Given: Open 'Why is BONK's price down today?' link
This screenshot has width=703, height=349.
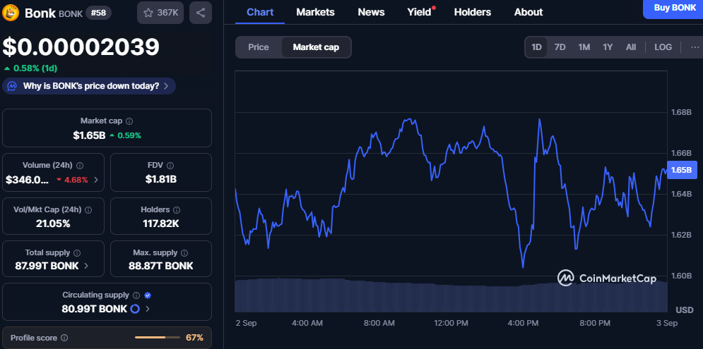Looking at the screenshot, I should [89, 86].
